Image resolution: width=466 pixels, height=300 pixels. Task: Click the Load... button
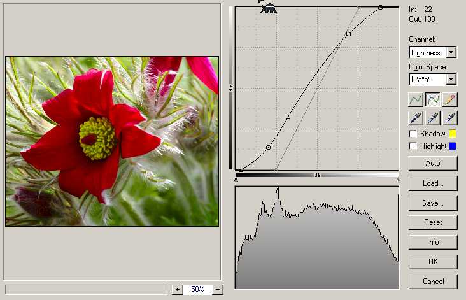[x=433, y=183]
